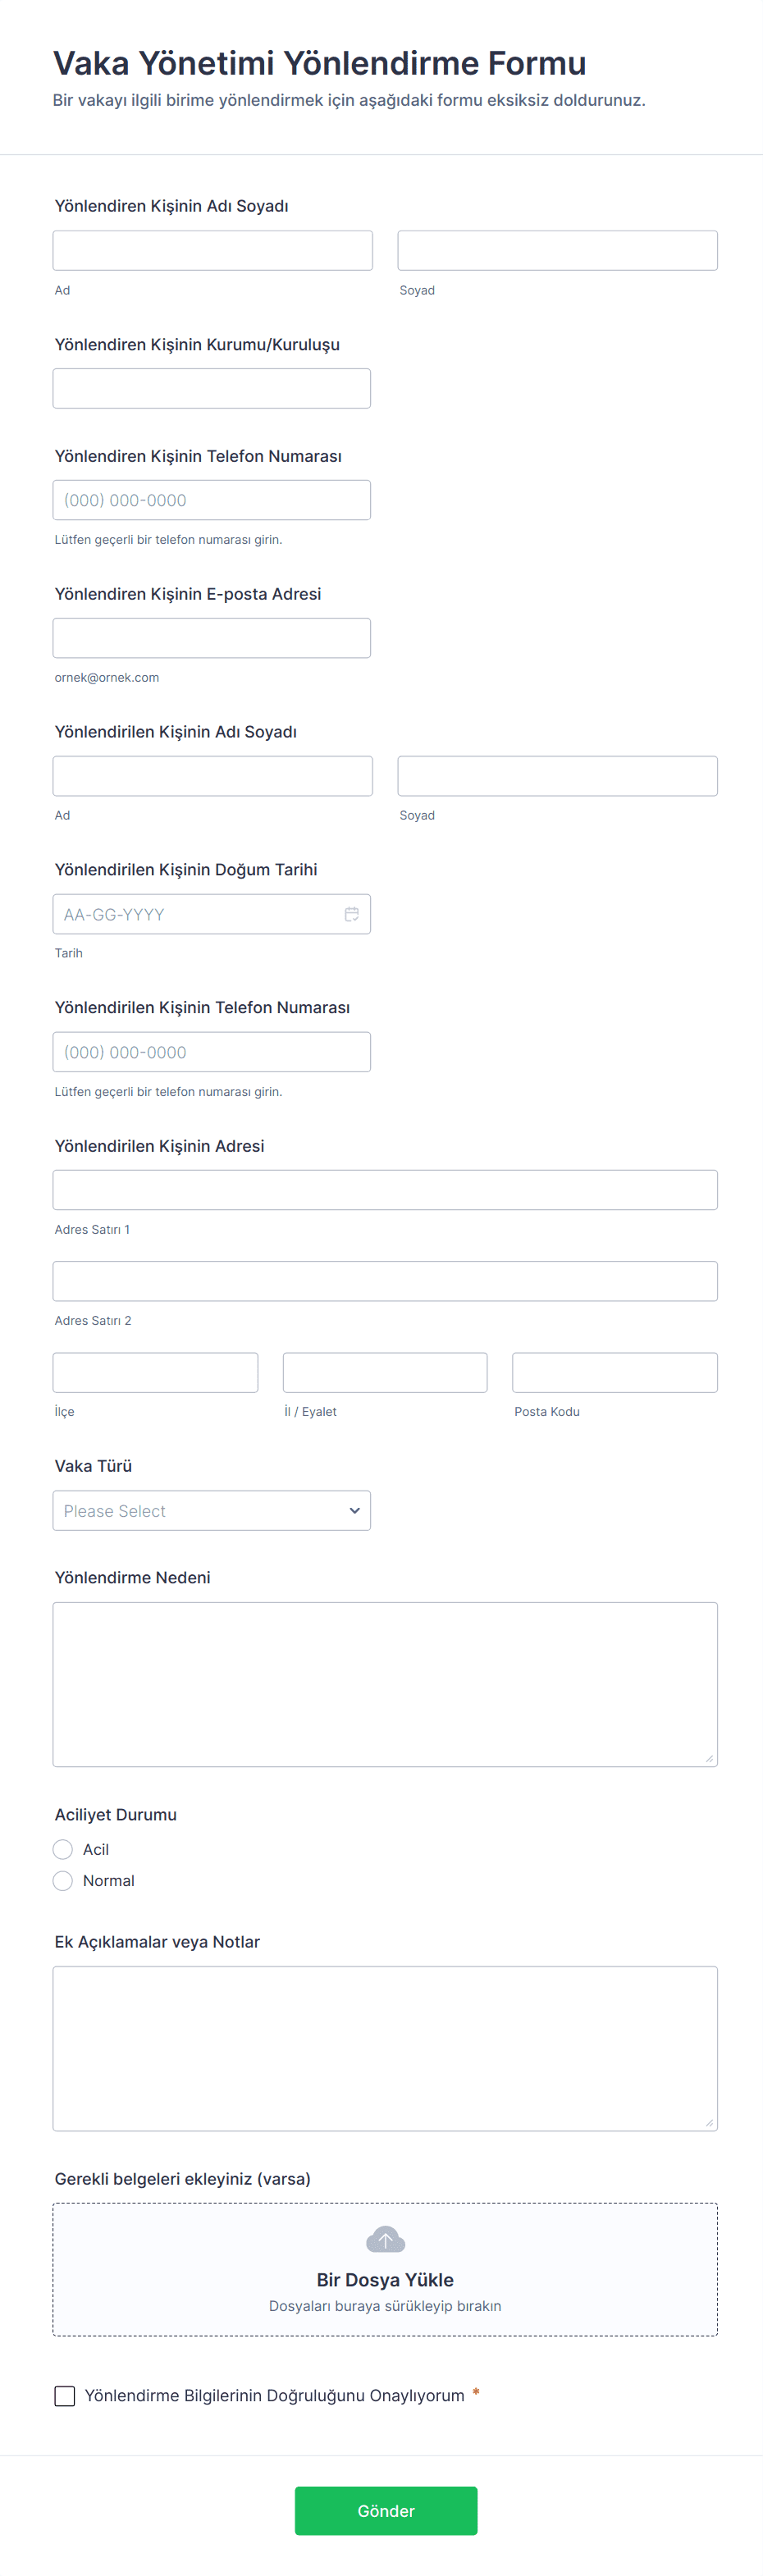Click the referrer's phone number field

pos(211,500)
